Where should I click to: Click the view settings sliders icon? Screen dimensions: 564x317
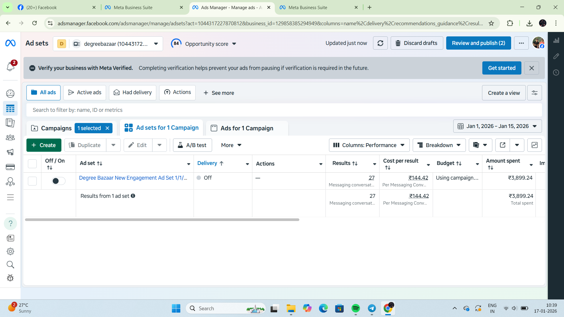(534, 93)
